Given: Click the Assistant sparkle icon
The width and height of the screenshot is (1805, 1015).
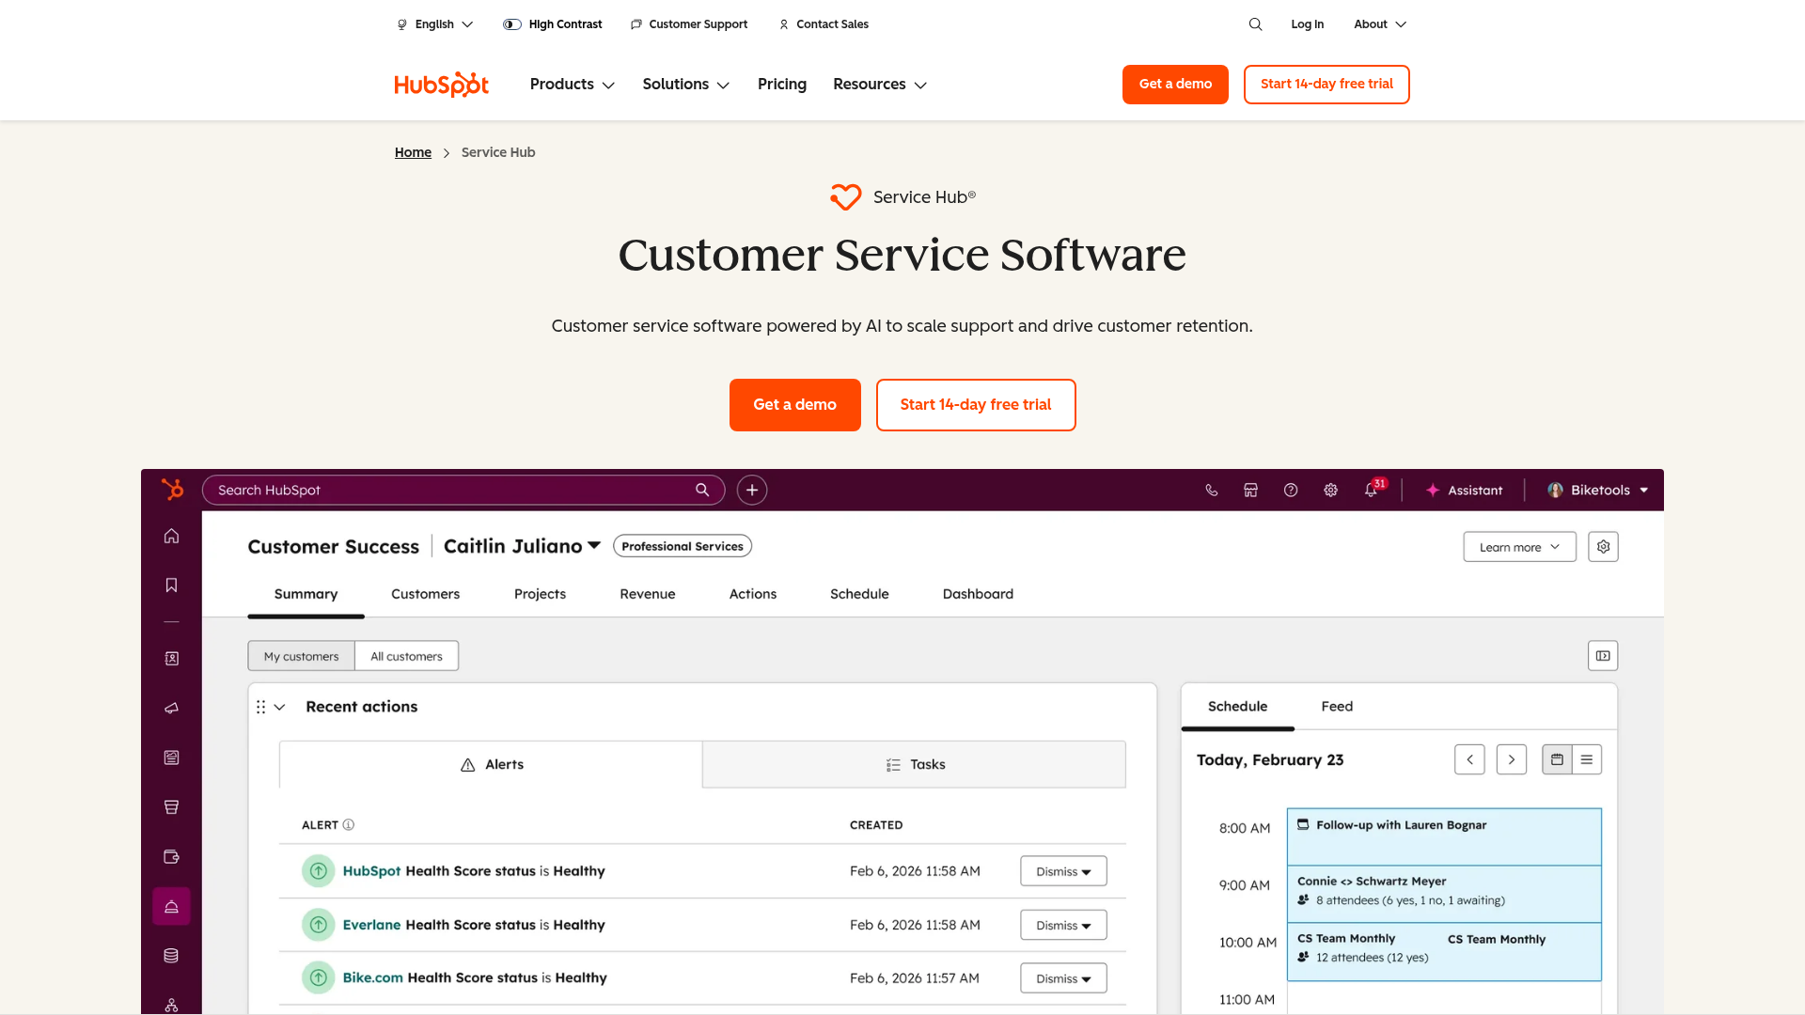Looking at the screenshot, I should click(1433, 490).
